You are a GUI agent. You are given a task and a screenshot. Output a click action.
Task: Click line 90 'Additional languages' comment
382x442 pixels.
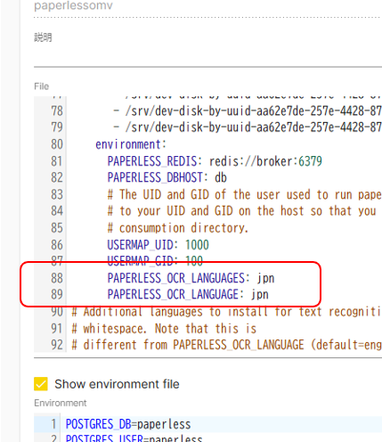[226, 312]
